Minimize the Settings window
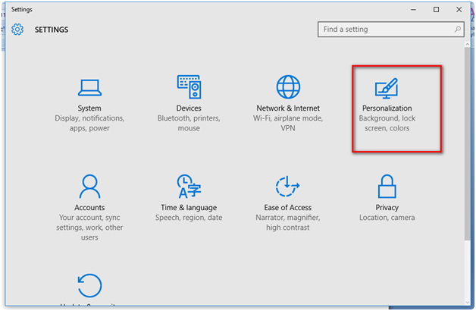 pos(413,10)
